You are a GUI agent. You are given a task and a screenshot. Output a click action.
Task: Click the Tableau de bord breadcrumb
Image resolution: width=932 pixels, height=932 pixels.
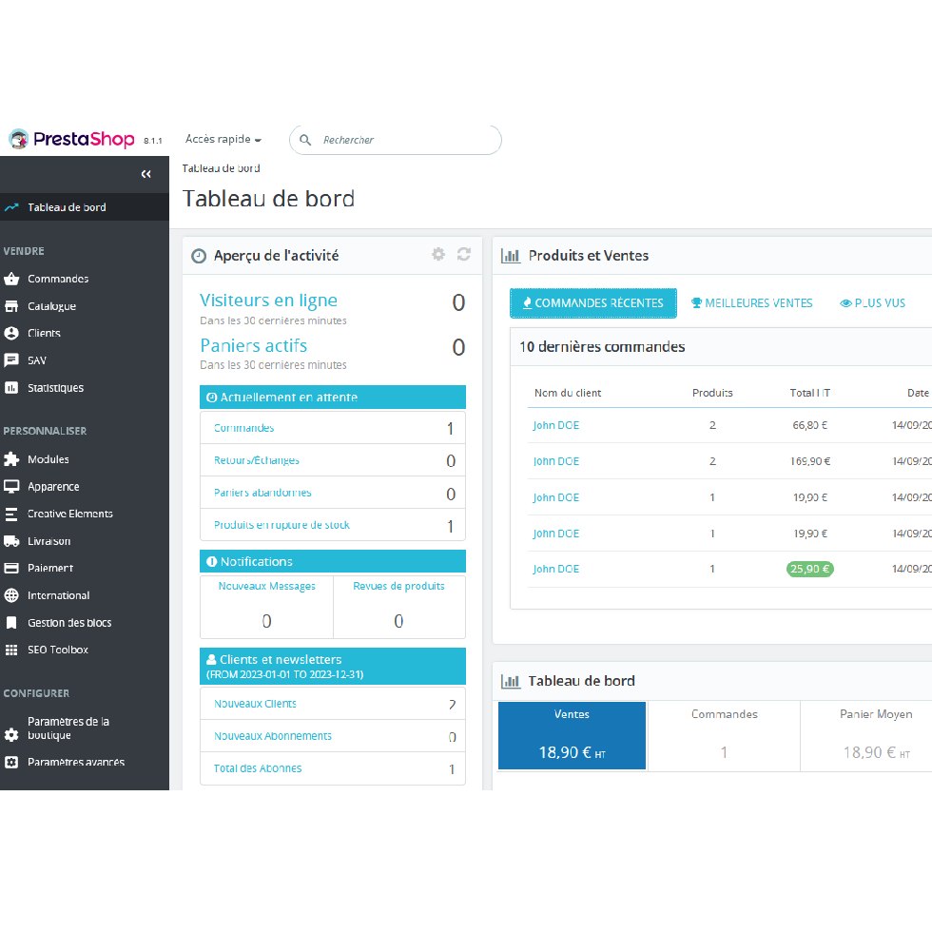tap(221, 168)
